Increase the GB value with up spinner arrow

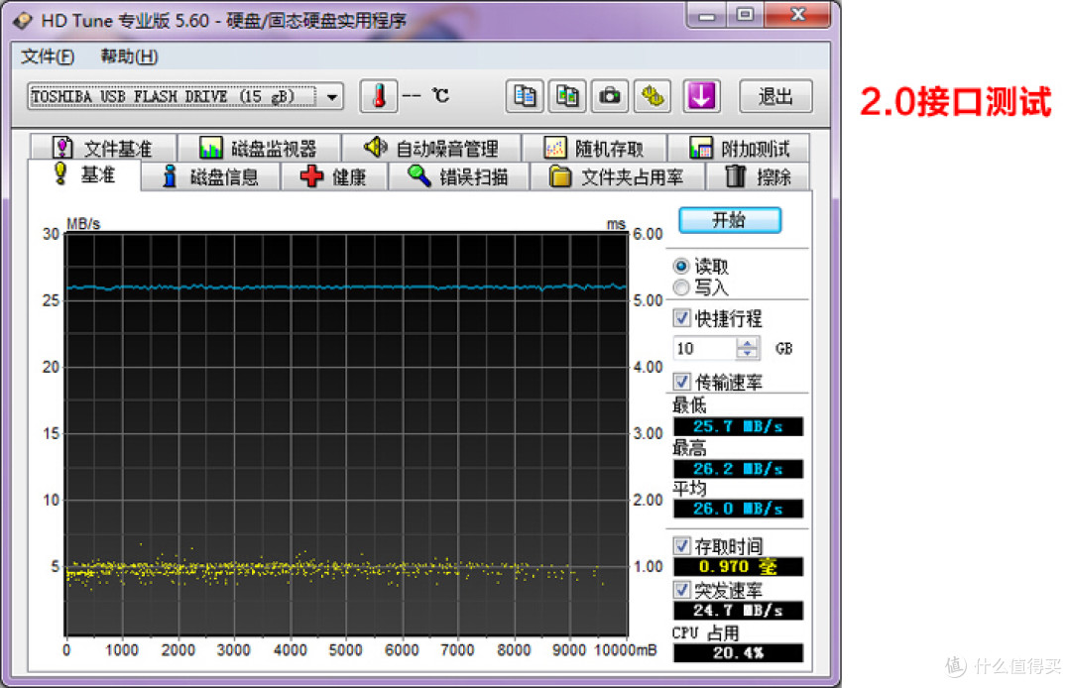[x=748, y=343]
